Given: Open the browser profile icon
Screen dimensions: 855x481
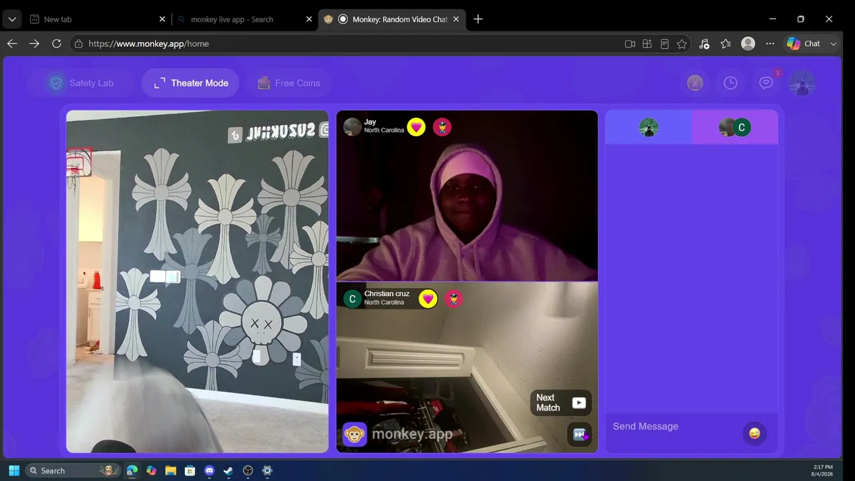Looking at the screenshot, I should [x=748, y=43].
